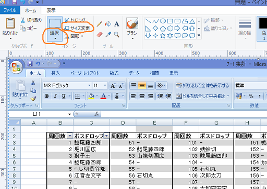
Task: Pick the straight Line shape
Action: tap(148, 21)
